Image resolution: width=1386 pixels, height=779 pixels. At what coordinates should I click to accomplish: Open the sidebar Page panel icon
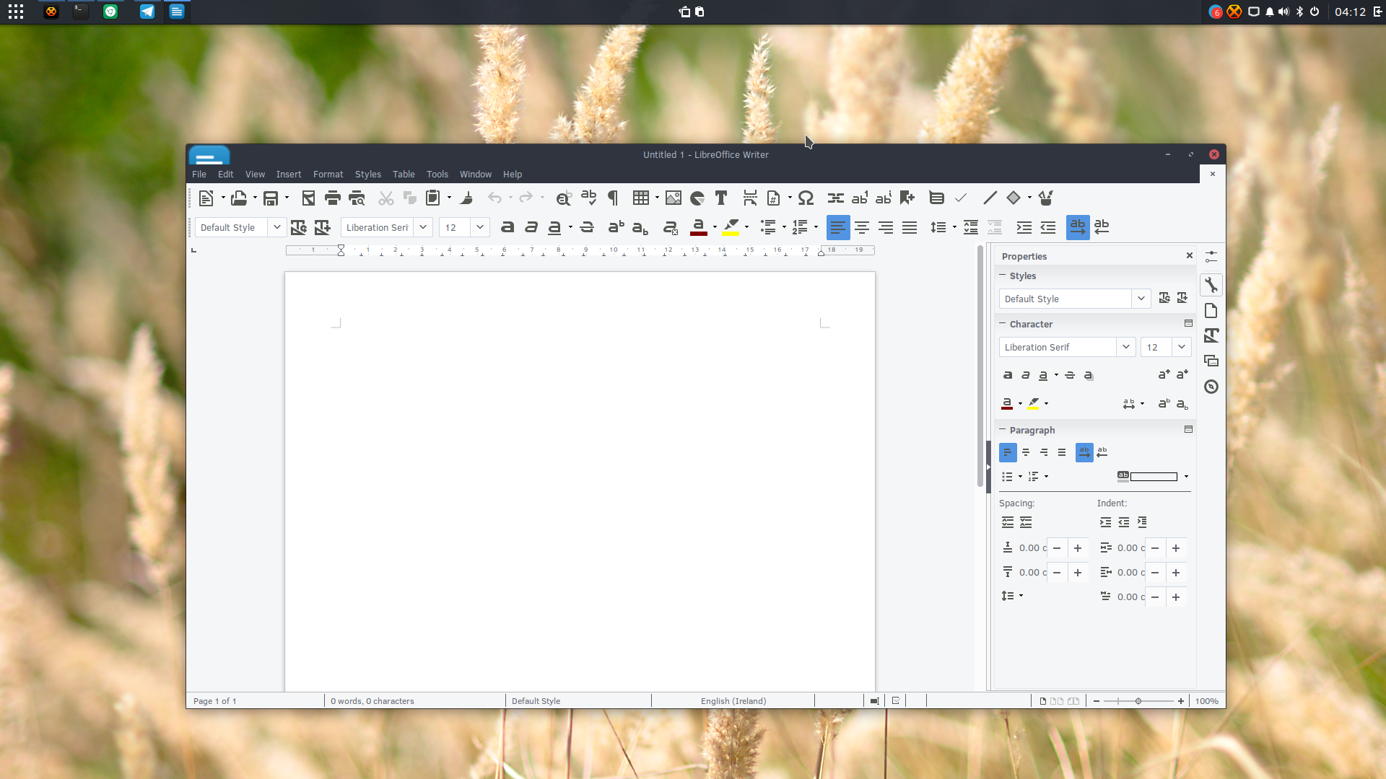click(1211, 311)
